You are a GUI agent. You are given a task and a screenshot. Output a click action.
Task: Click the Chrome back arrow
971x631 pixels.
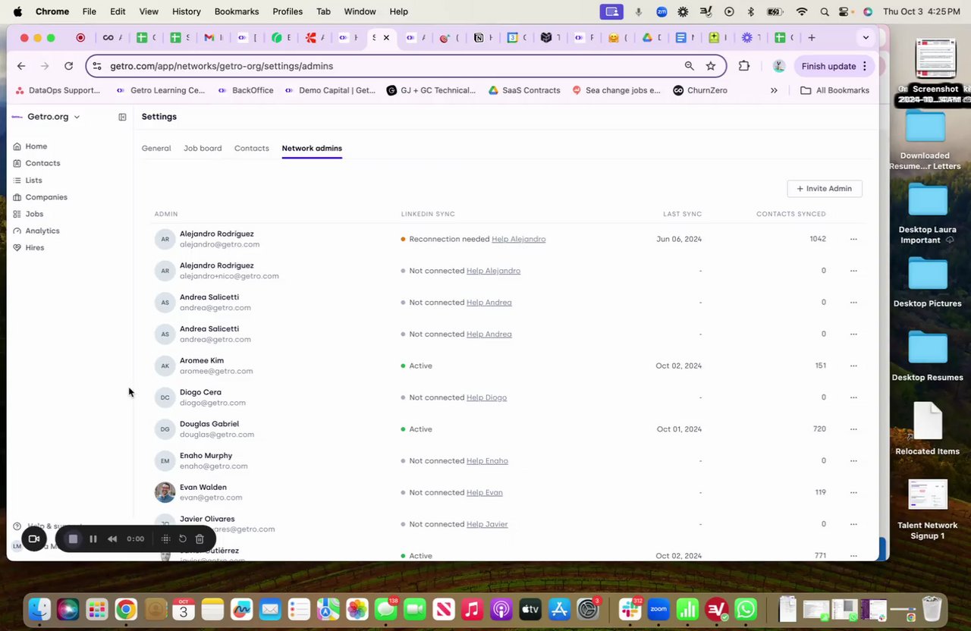pos(21,66)
